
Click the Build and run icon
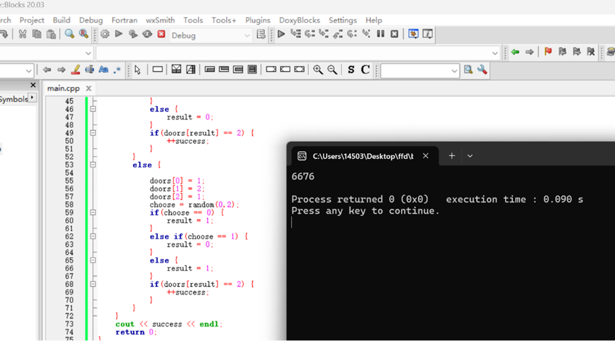[x=133, y=34]
